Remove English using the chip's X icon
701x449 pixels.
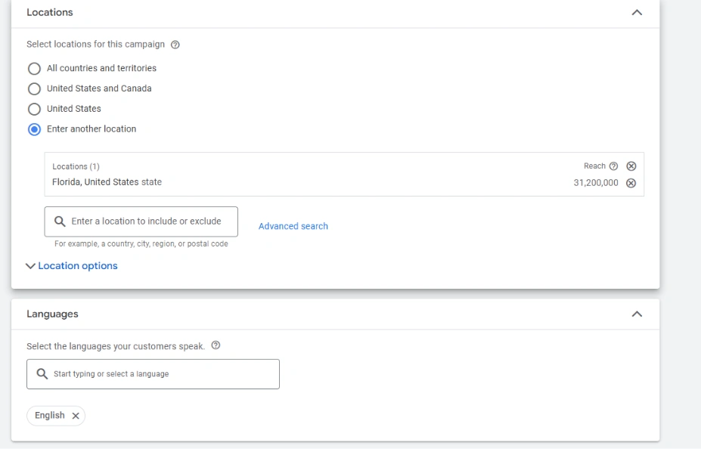tap(75, 415)
